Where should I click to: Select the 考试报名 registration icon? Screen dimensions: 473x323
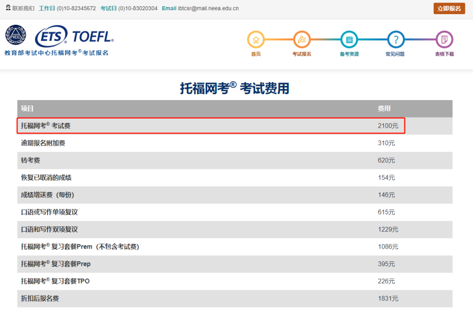point(302,39)
